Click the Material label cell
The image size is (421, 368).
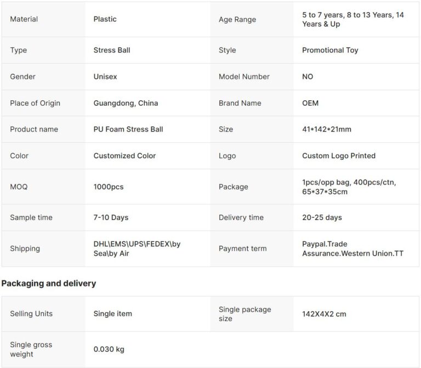pyautogui.click(x=24, y=19)
